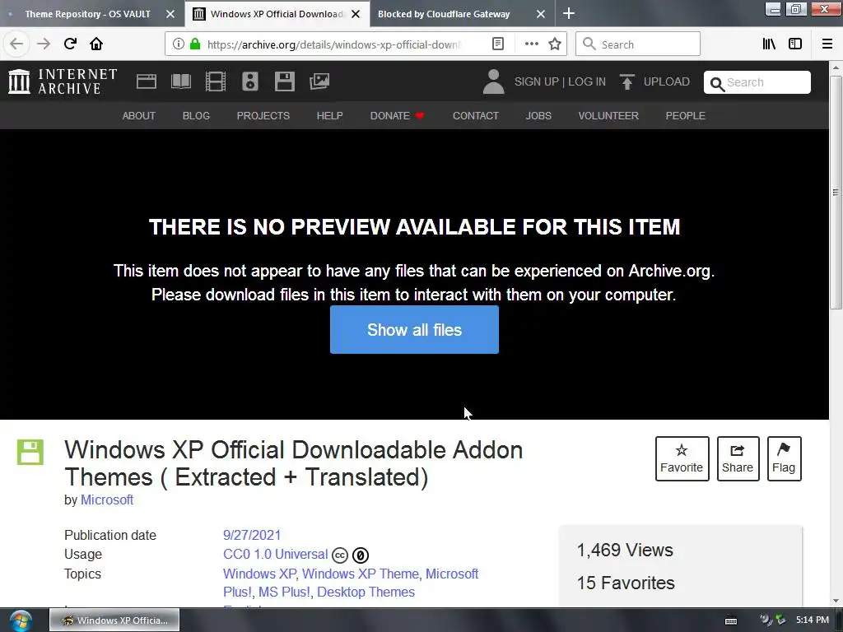843x632 pixels.
Task: Click the taskbar clock 5:14 PM
Action: coord(812,620)
